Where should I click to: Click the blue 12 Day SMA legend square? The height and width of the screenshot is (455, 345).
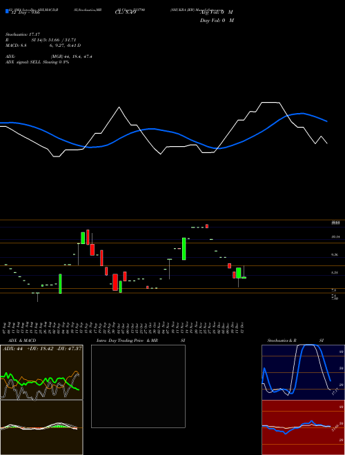(7, 11)
